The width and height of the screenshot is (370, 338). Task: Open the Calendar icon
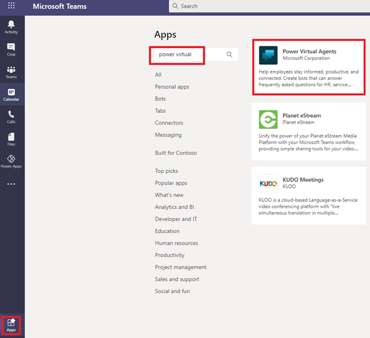point(11,95)
